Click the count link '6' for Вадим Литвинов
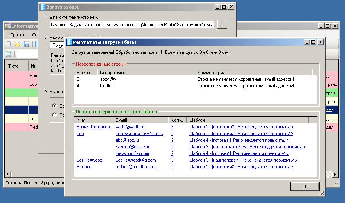This screenshot has width=345, height=203. [172, 127]
